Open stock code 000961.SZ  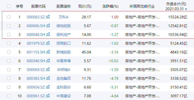point(36,96)
